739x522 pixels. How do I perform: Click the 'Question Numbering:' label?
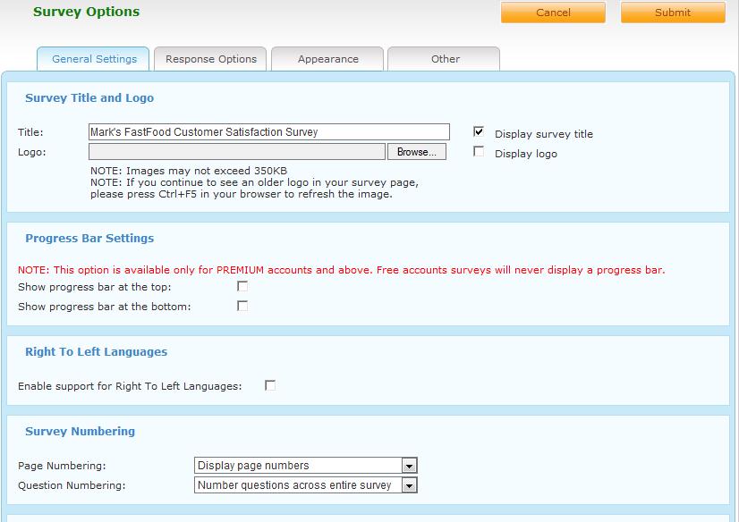point(72,485)
